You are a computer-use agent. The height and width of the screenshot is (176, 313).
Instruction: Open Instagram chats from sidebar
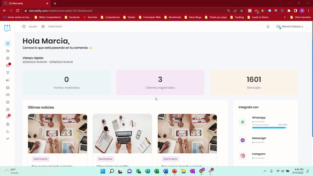pyautogui.click(x=7, y=110)
